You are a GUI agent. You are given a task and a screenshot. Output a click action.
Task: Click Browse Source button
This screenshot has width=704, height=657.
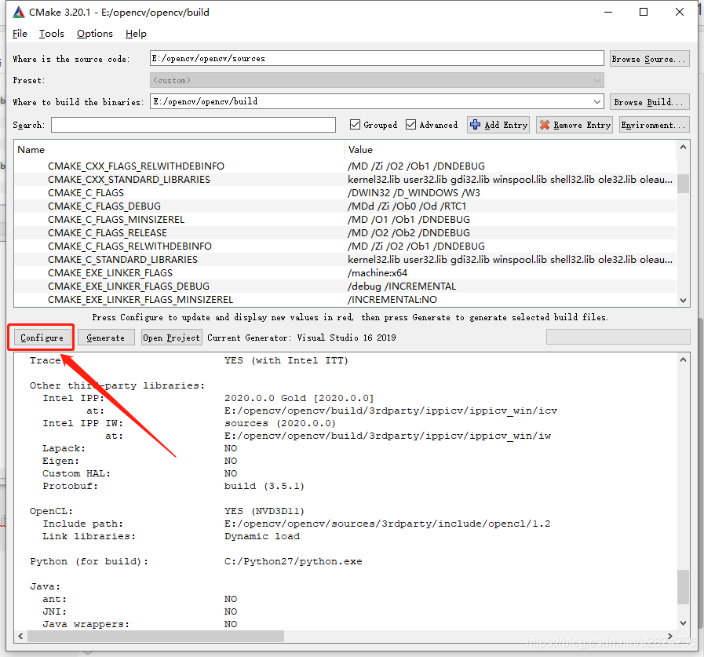pyautogui.click(x=649, y=59)
